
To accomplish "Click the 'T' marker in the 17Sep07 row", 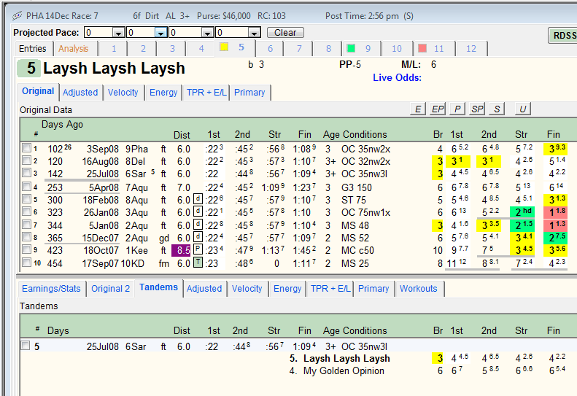I will 198,263.
